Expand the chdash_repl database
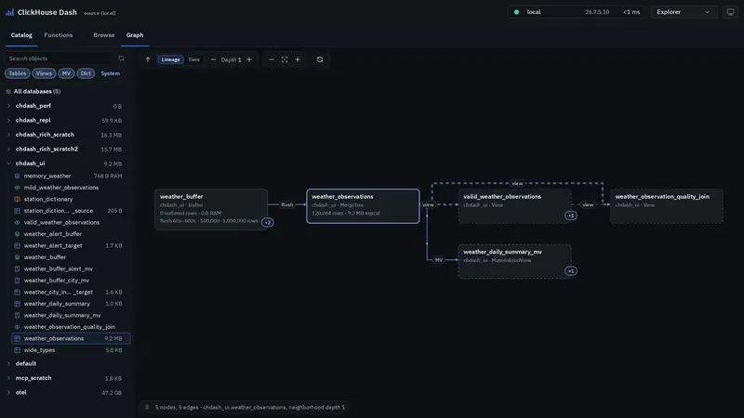The height and width of the screenshot is (418, 744). click(x=8, y=121)
